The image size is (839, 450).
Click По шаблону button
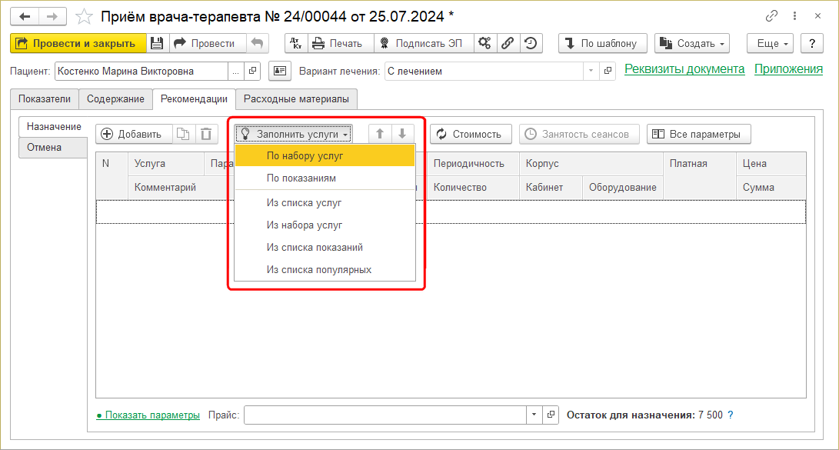coord(603,43)
